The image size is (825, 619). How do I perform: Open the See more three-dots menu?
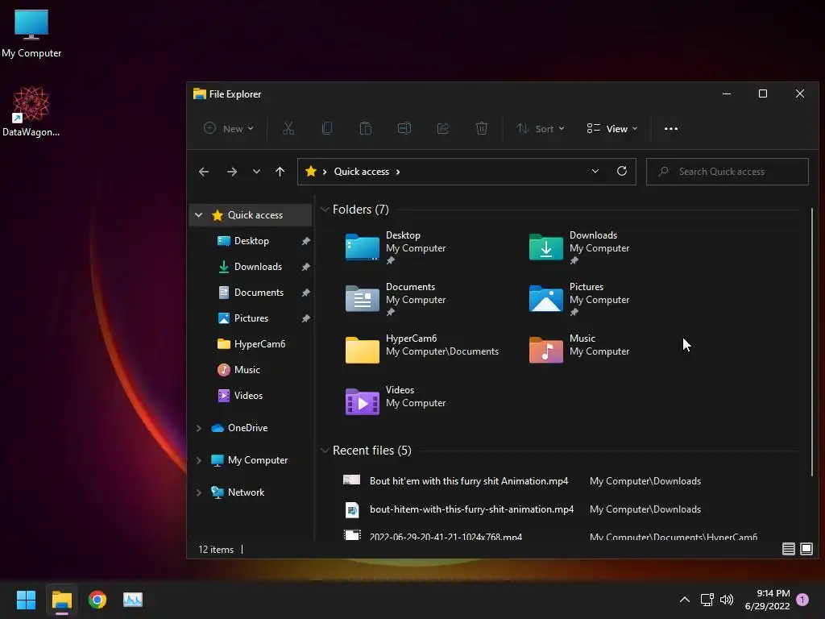(x=671, y=128)
